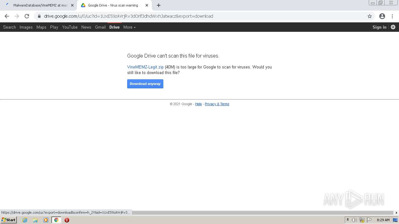Screen dimensions: 399x224
Task: Click the padlock site info icon
Action: pos(39,16)
